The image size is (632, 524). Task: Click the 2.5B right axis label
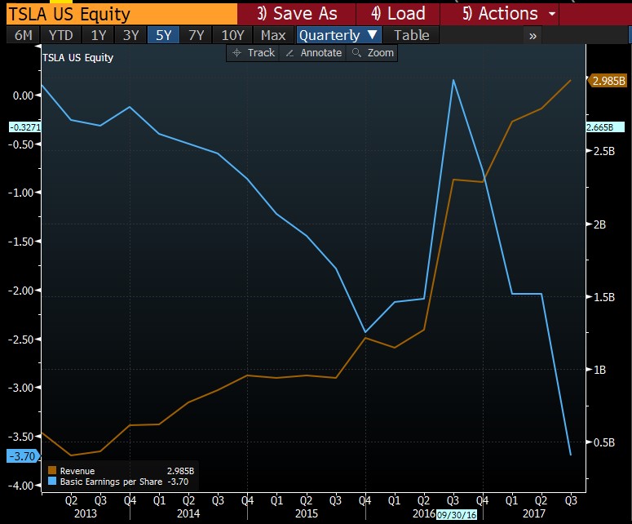pyautogui.click(x=604, y=151)
